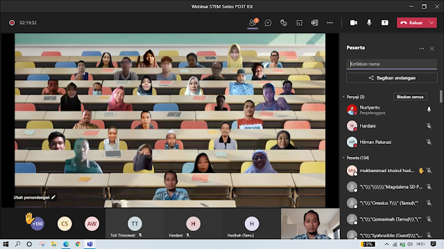
Task: Open the participants panel icon
Action: coord(253,23)
